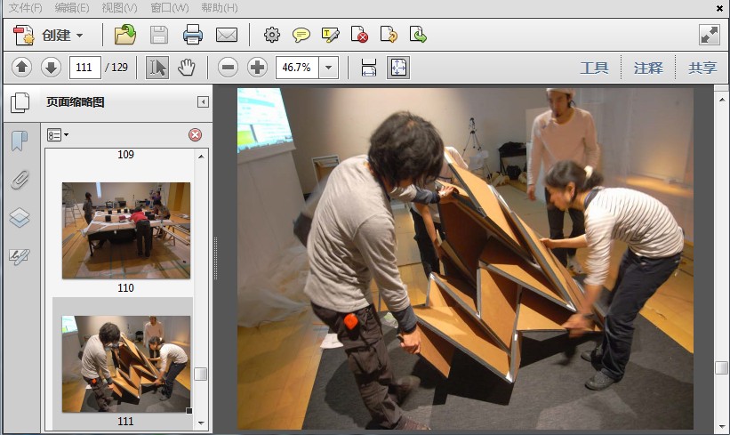The image size is (730, 435).
Task: Click the page count text / 129
Action: coord(116,67)
